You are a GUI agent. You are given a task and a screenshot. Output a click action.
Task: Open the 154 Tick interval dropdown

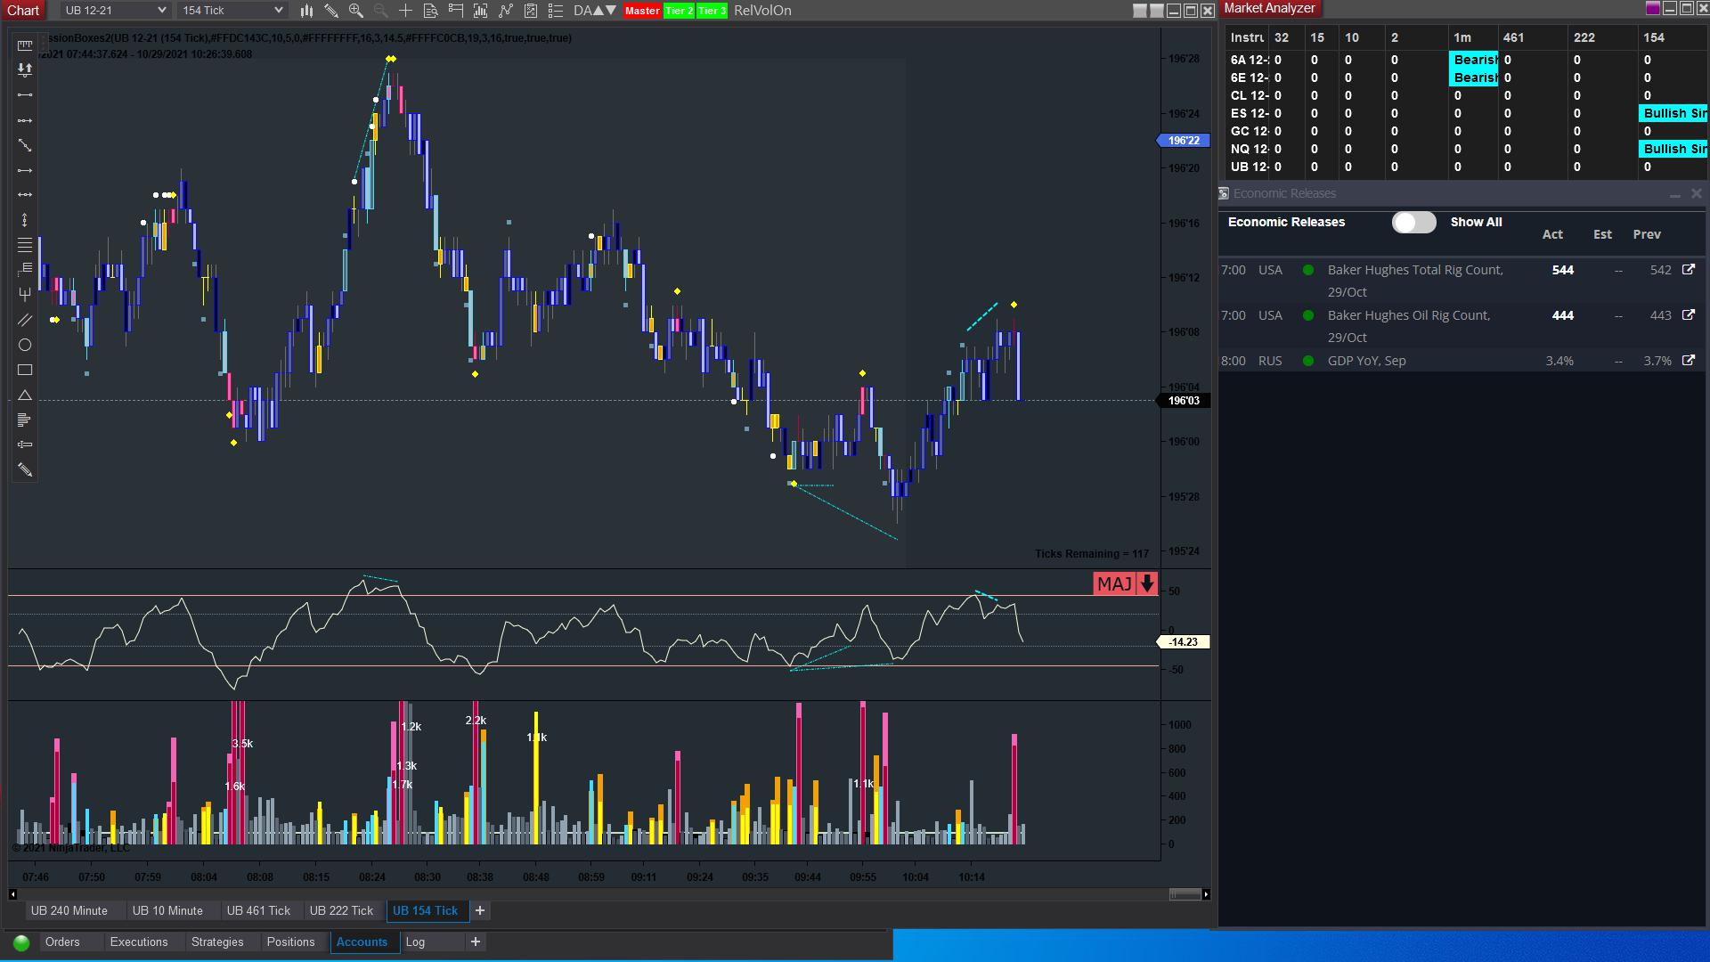232,11
